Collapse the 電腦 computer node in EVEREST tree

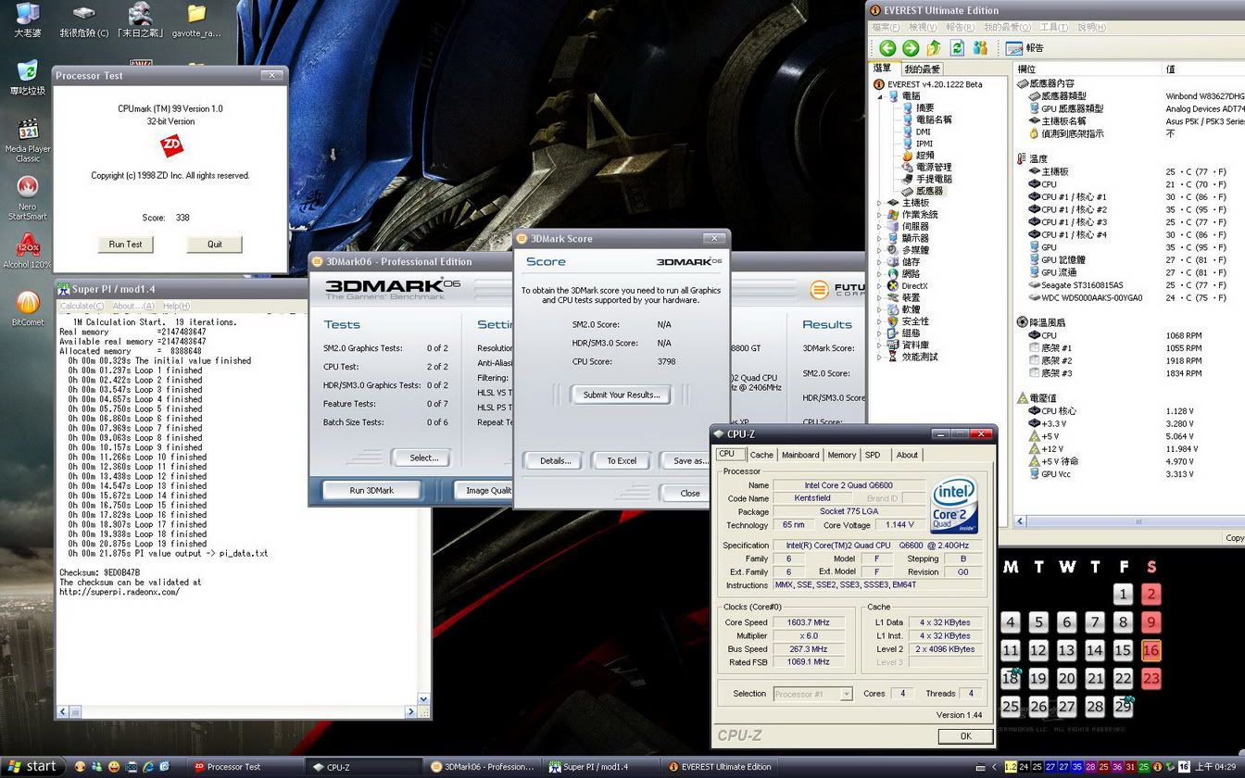tap(880, 96)
